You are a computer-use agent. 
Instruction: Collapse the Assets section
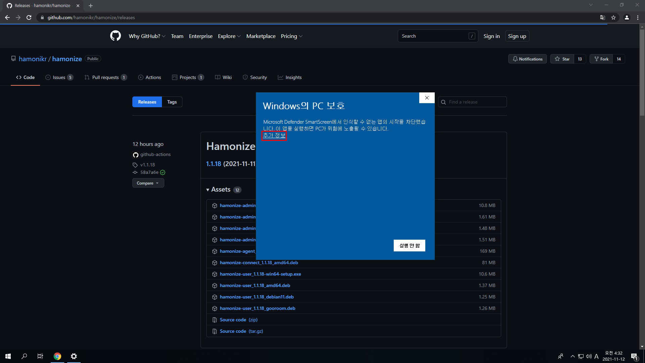224,190
